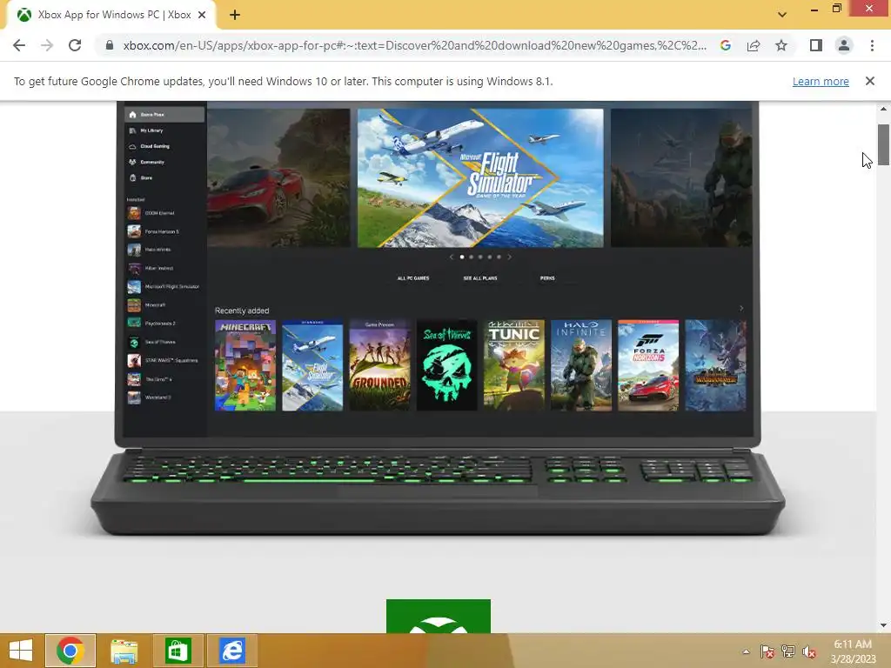The height and width of the screenshot is (668, 891).
Task: Click the network status tray icon
Action: tap(788, 651)
